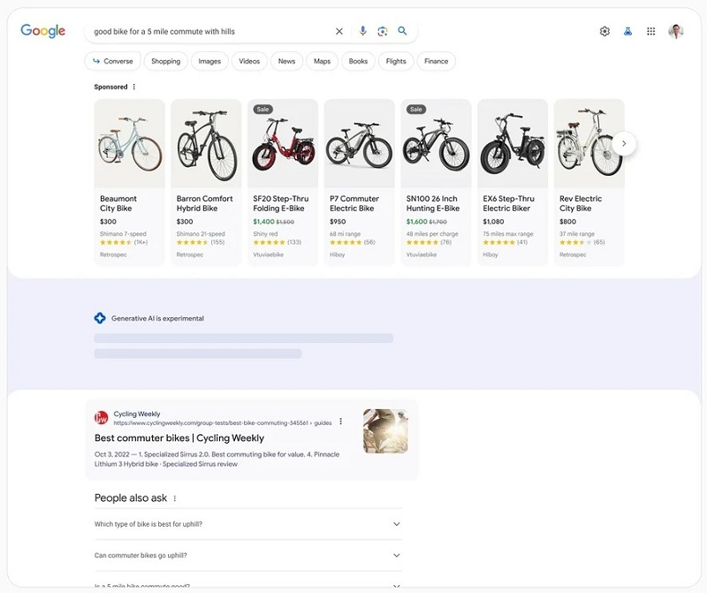Switch to the Shopping tab

tap(165, 61)
